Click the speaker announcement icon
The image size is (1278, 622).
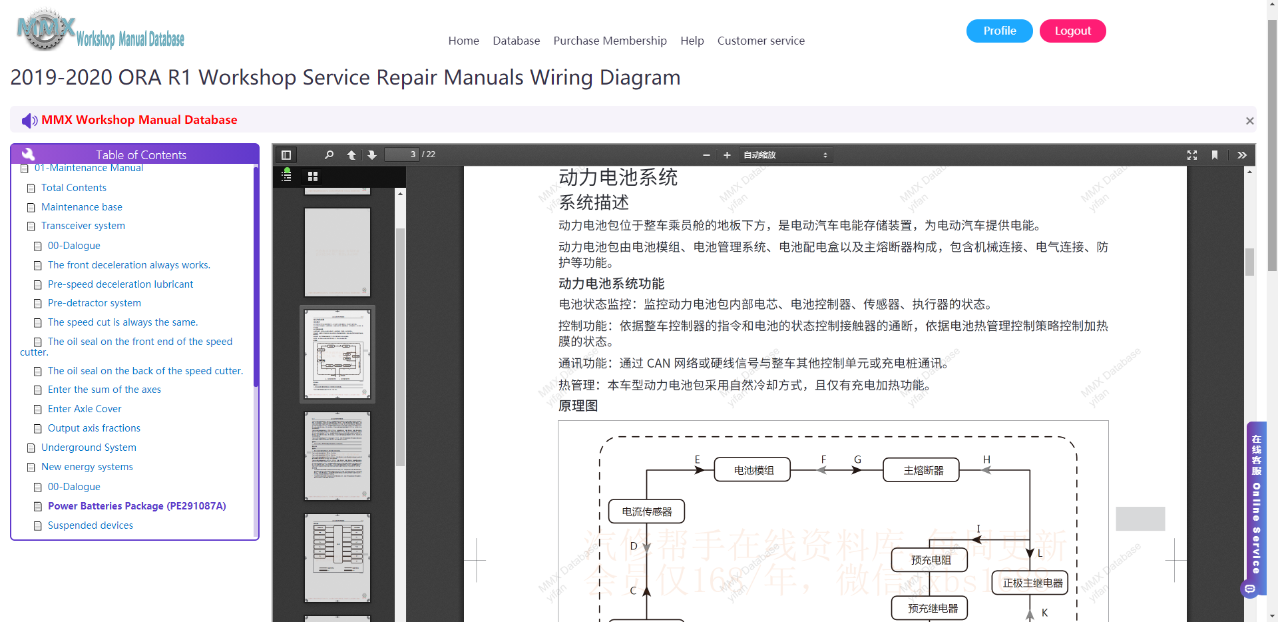[29, 121]
